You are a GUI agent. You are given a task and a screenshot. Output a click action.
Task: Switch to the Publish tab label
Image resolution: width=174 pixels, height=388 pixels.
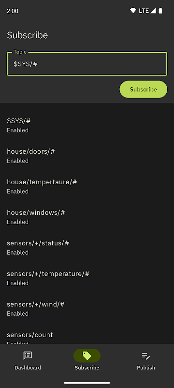pyautogui.click(x=146, y=368)
